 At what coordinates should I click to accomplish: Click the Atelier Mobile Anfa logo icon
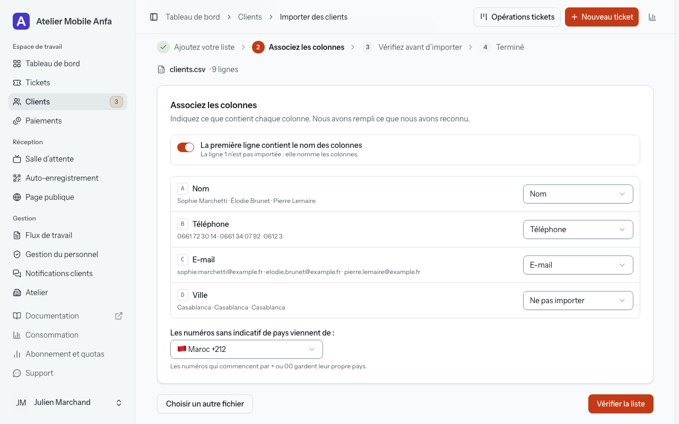coord(21,21)
